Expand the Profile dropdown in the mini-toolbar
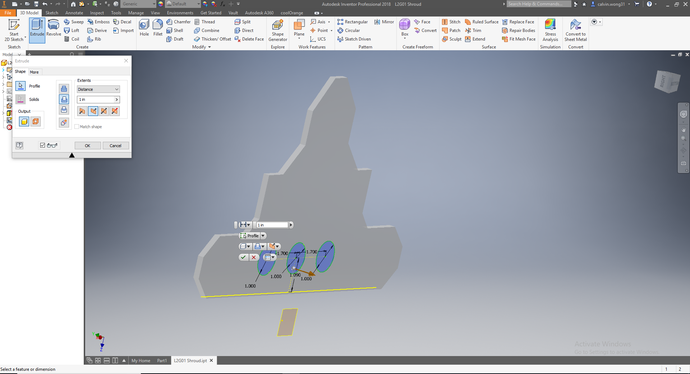This screenshot has height=374, width=690. (263, 236)
